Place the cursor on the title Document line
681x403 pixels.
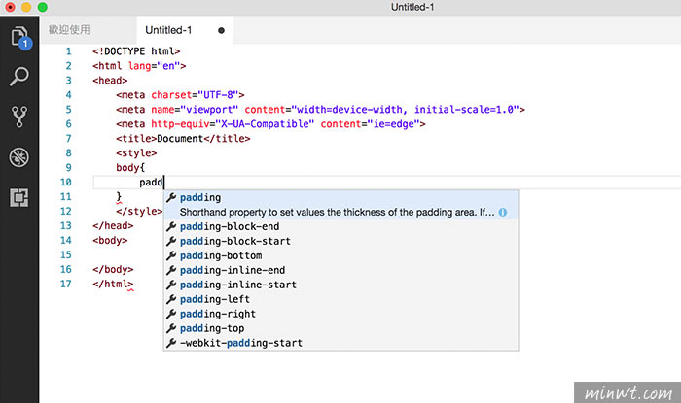183,139
